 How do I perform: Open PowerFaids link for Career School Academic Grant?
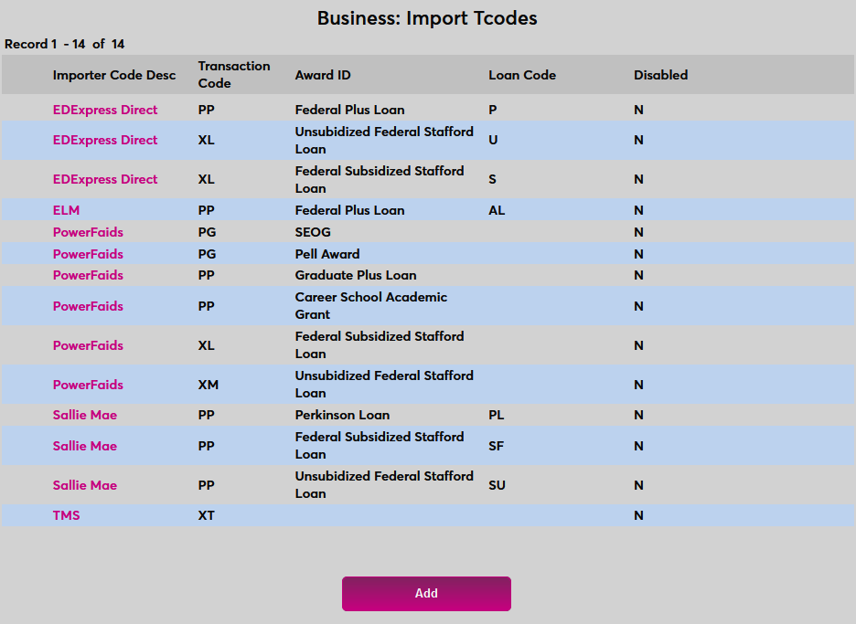88,306
